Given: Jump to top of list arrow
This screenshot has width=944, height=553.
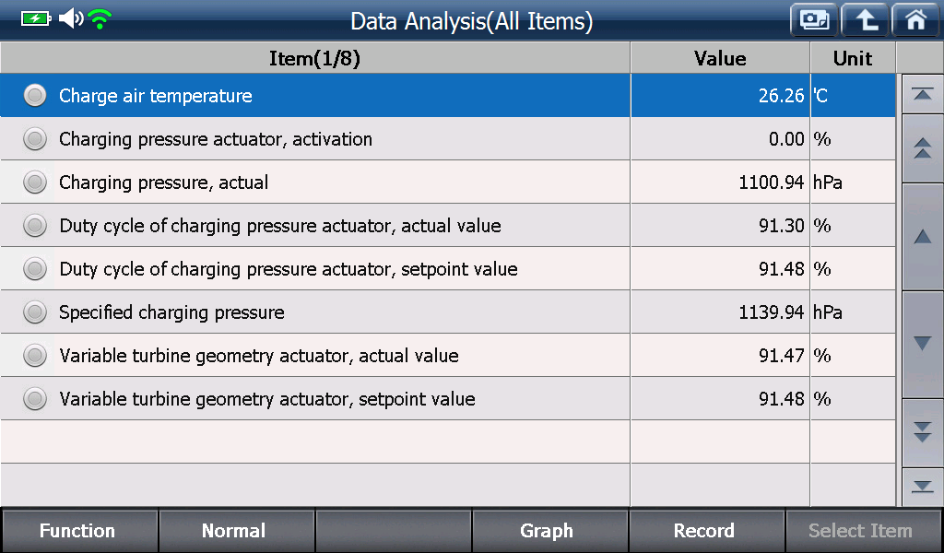Looking at the screenshot, I should click(x=922, y=95).
